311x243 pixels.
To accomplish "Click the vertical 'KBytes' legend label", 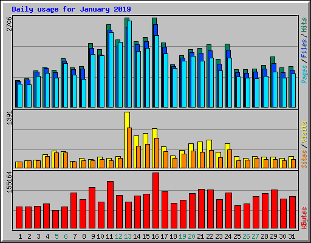I will 304,218.
